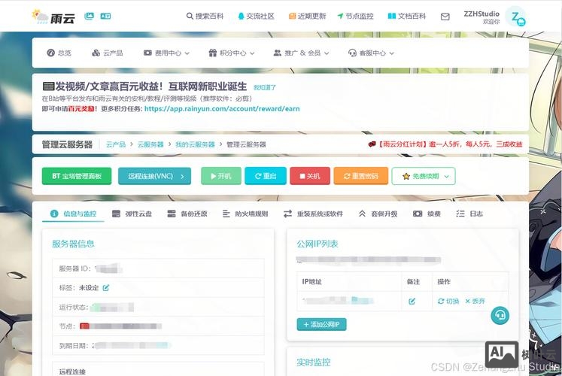This screenshot has width=562, height=376.
Task: Expand the 费用中心 dropdown
Action: 166,53
